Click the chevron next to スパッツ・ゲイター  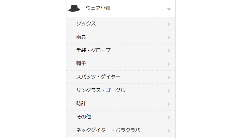(169, 78)
